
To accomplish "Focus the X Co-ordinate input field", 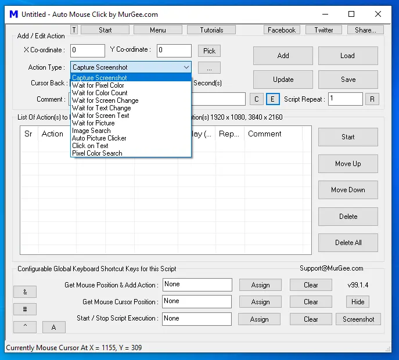I will pyautogui.click(x=88, y=51).
